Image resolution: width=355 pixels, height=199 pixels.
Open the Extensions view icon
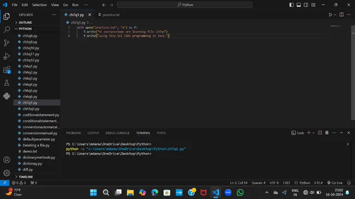[x=7, y=70]
